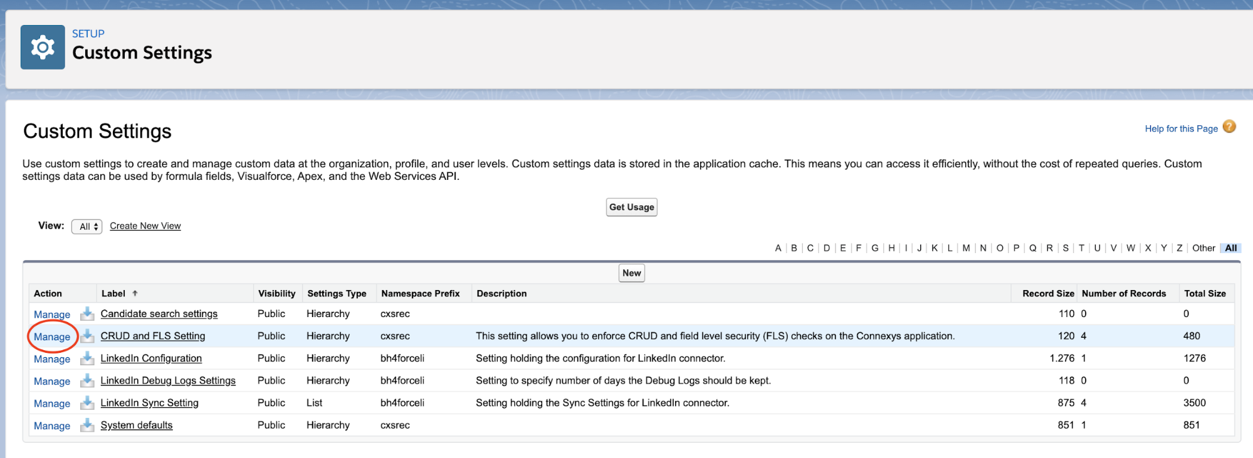Open the Candidate search settings label link
The height and width of the screenshot is (458, 1253).
pyautogui.click(x=159, y=314)
